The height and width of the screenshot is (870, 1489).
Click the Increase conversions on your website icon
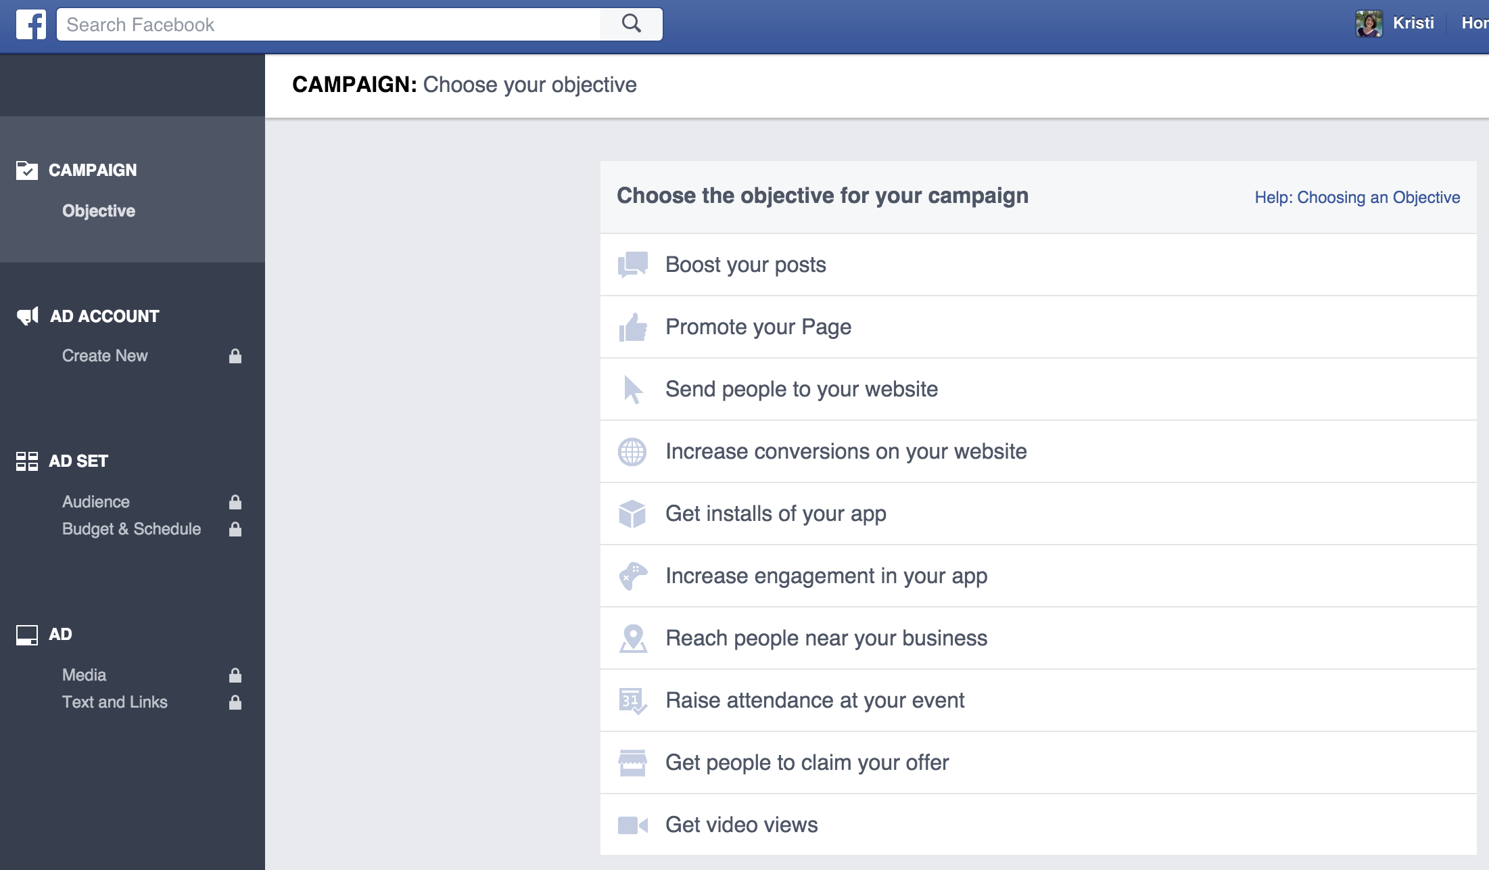click(632, 451)
